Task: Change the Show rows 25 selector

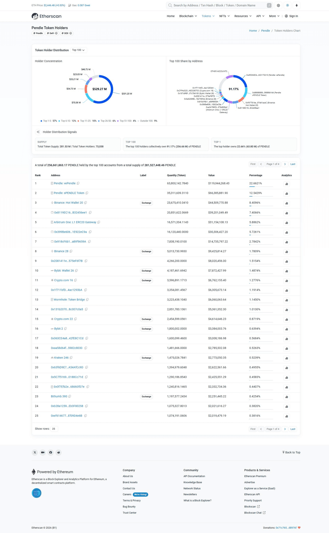Action: pos(54,429)
